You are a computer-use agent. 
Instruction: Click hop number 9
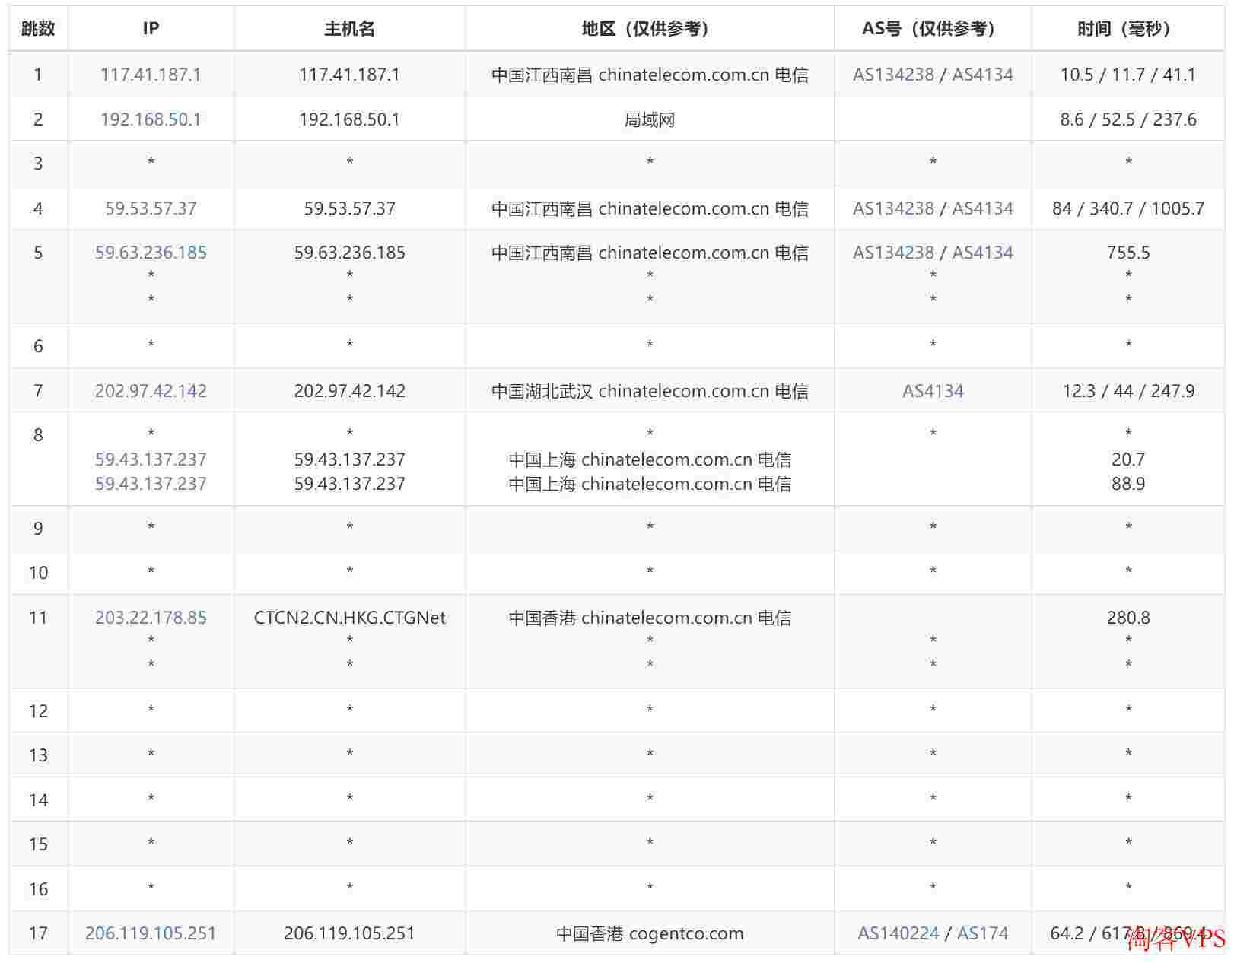coord(38,529)
